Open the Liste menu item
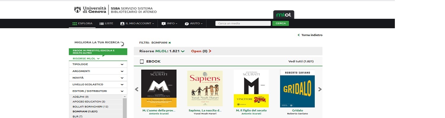Screen dimensions: 445x118 coord(106,23)
